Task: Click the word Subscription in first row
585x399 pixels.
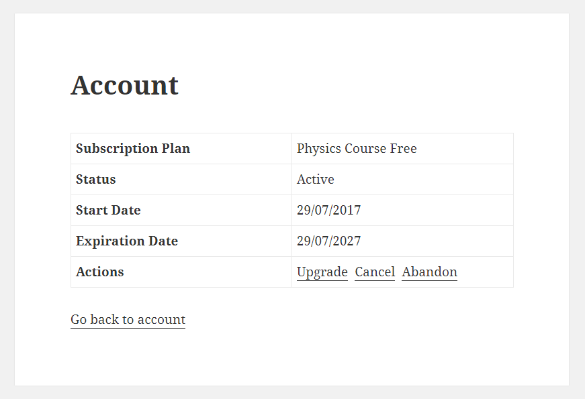Action: tap(117, 148)
